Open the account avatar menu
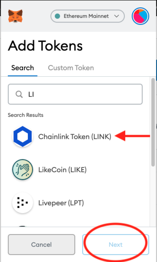Viewport: 157px width, 262px height. click(140, 16)
